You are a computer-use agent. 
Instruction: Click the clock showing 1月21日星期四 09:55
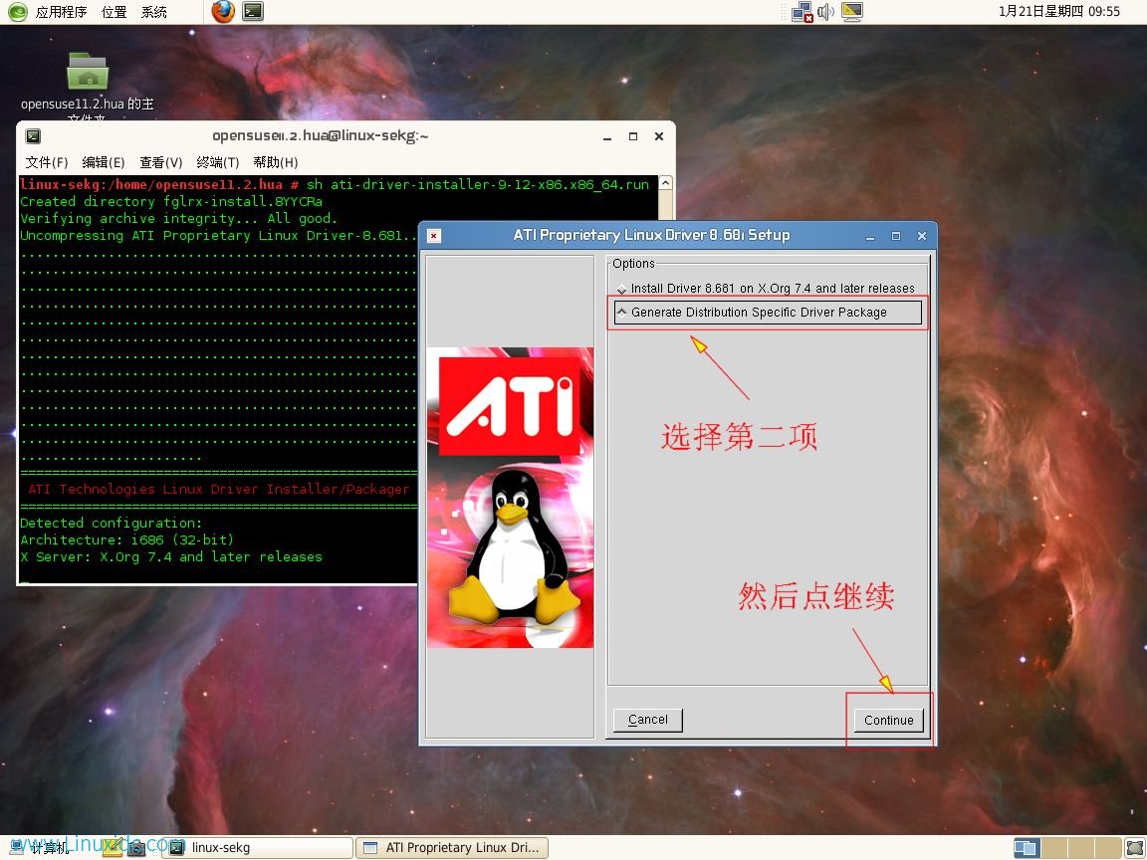1059,12
